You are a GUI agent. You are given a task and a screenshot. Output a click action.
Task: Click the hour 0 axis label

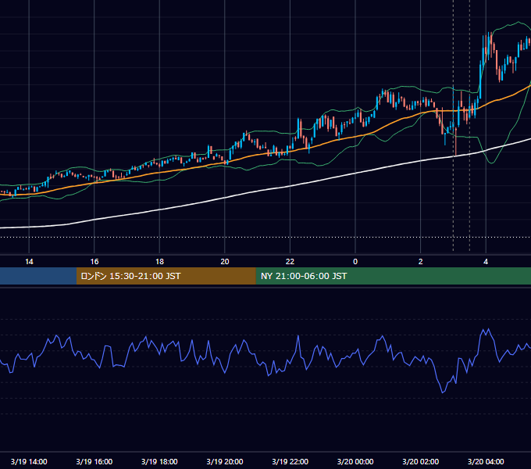[x=355, y=262]
